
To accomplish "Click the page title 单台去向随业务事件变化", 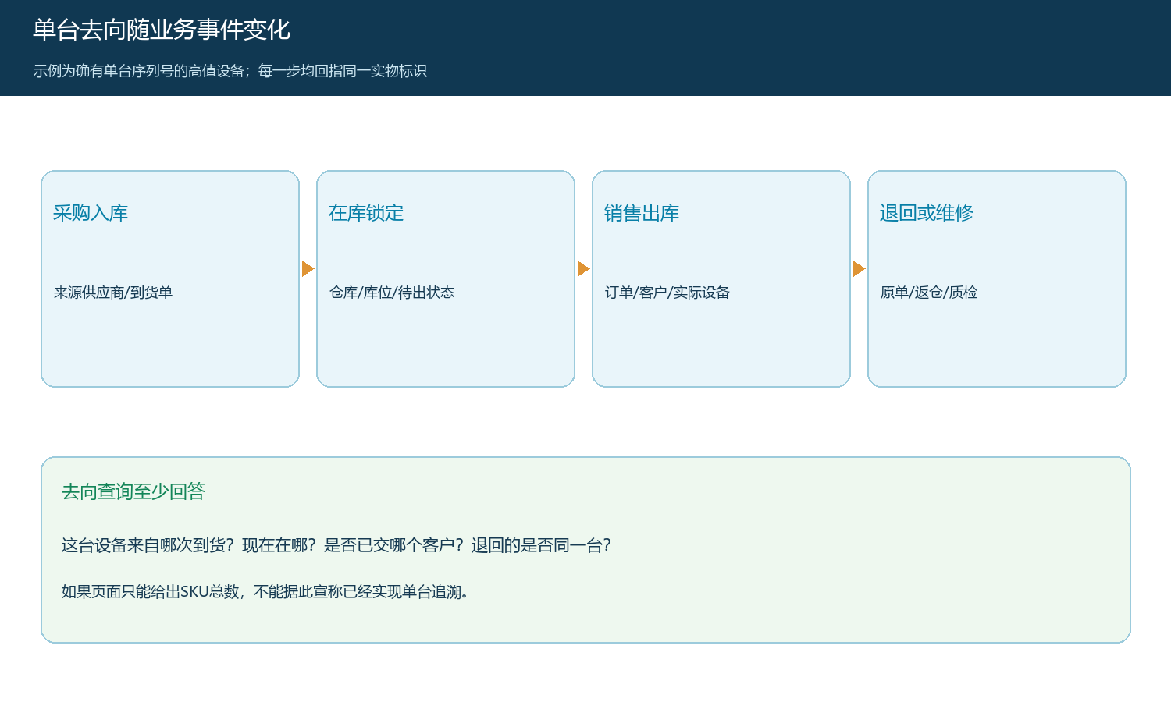I will [x=162, y=30].
